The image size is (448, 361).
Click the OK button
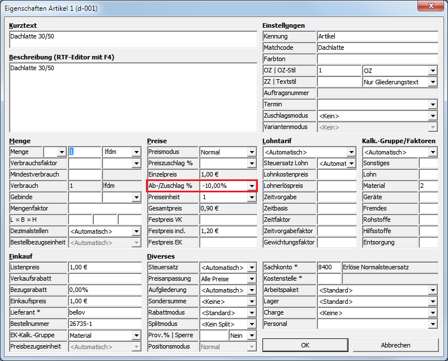[305, 345]
